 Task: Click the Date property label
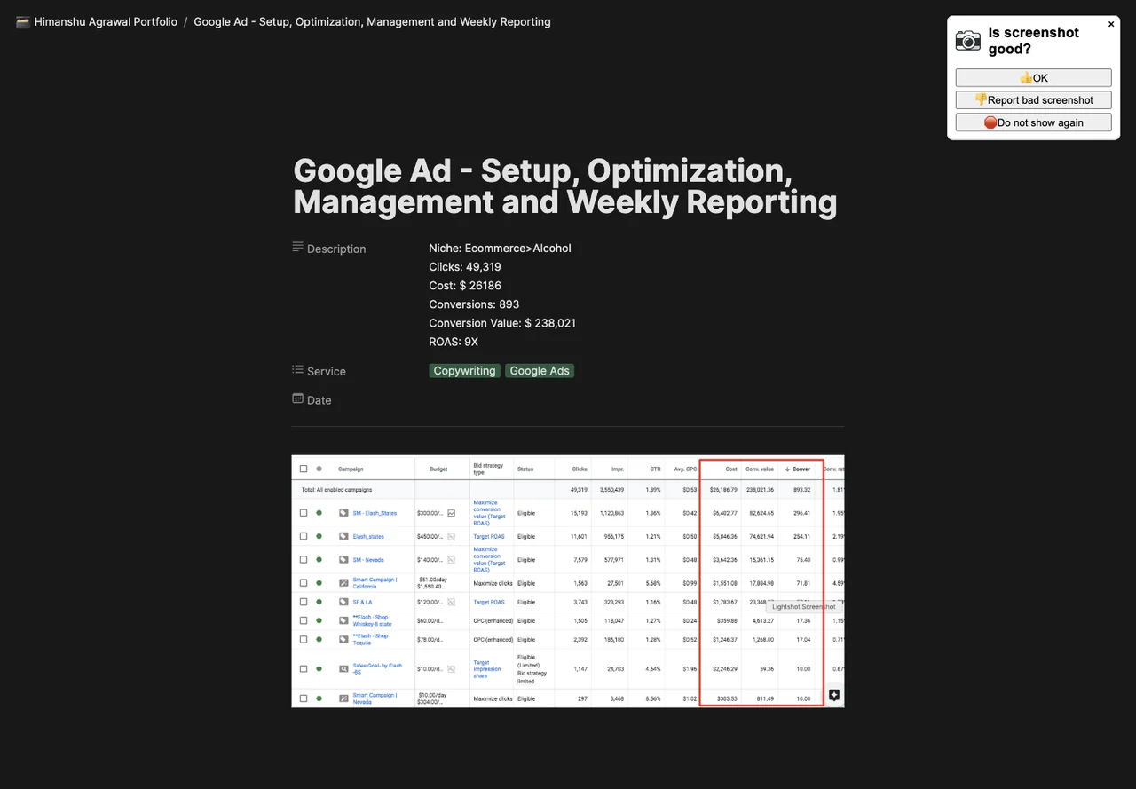pos(319,400)
